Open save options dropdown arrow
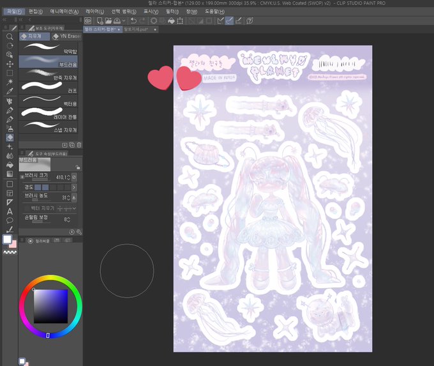The width and height of the screenshot is (434, 366). pos(124,21)
